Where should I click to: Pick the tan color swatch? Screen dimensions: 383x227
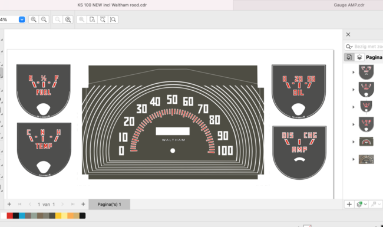[77, 216]
